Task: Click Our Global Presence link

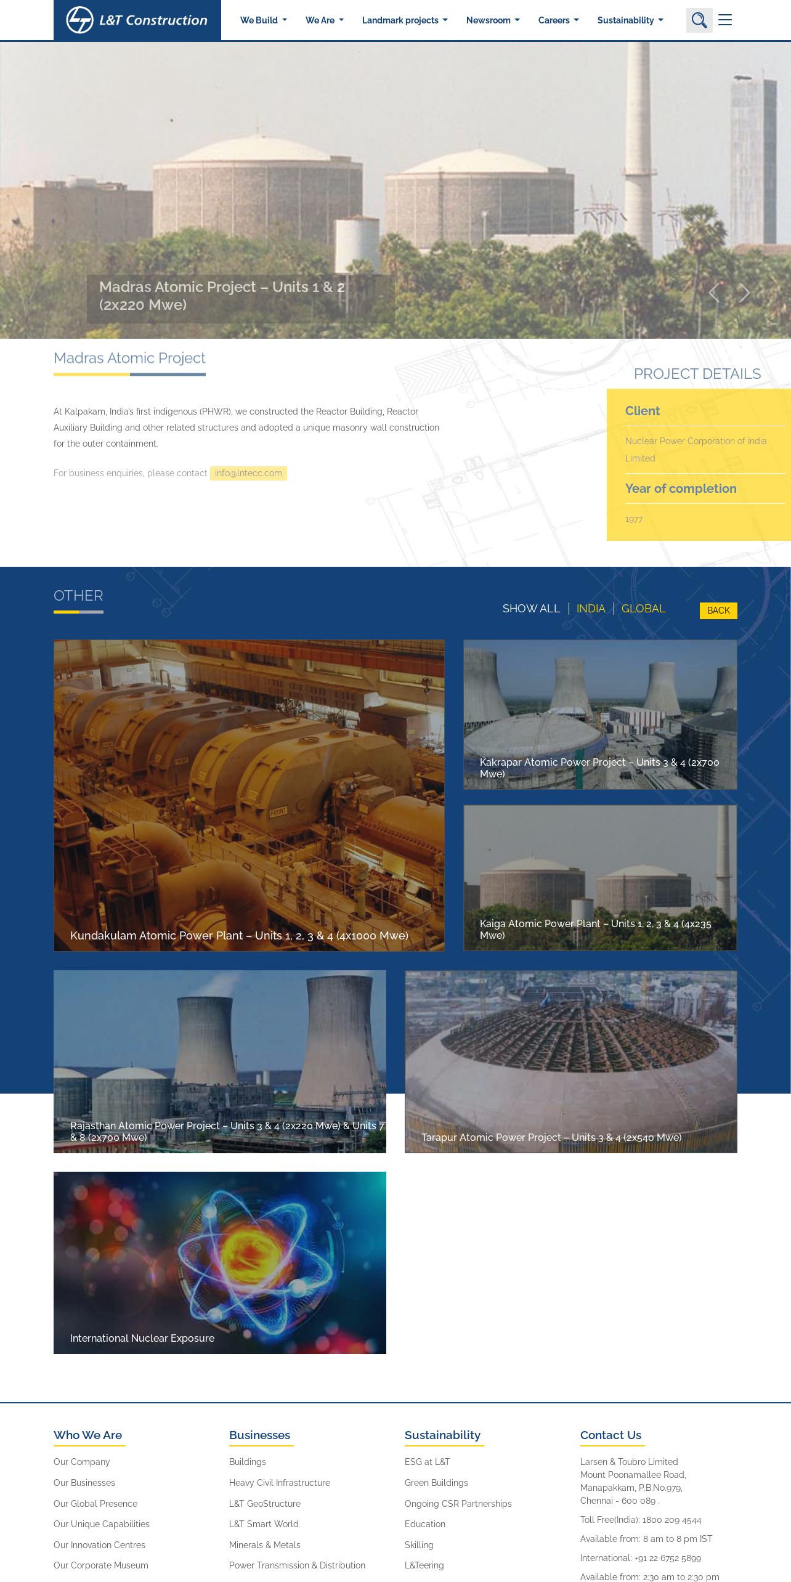Action: [x=95, y=1504]
